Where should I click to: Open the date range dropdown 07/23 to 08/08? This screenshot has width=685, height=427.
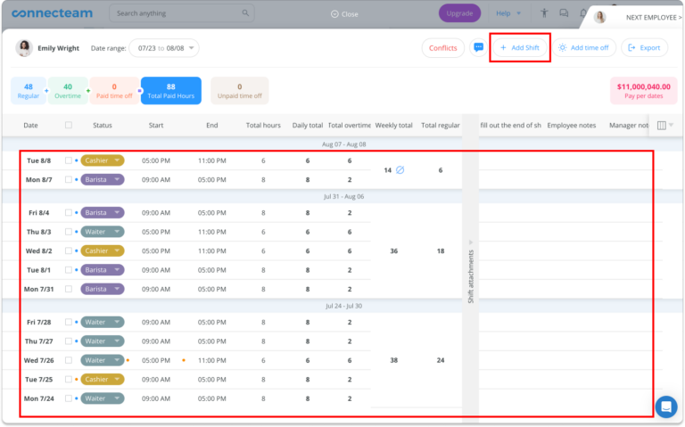pyautogui.click(x=164, y=48)
